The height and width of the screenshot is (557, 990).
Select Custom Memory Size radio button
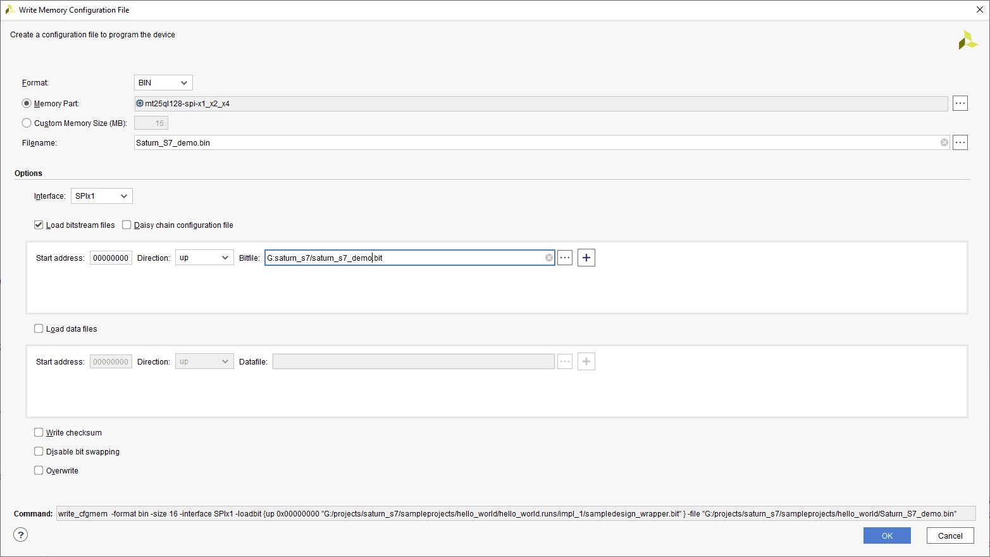(x=27, y=123)
